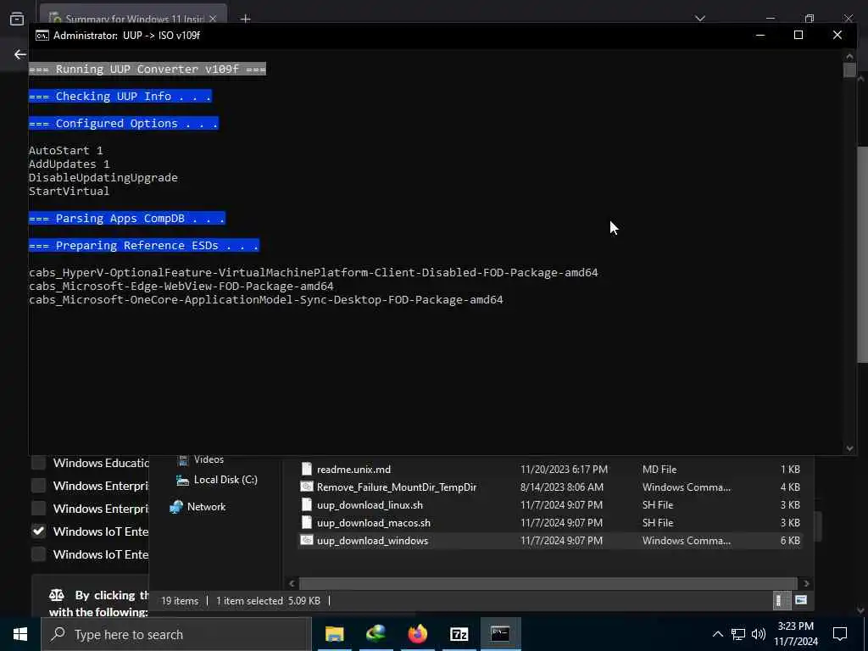Click the '11/20/2023 6:17 PM' date cell
This screenshot has width=868, height=651.
pyautogui.click(x=564, y=470)
